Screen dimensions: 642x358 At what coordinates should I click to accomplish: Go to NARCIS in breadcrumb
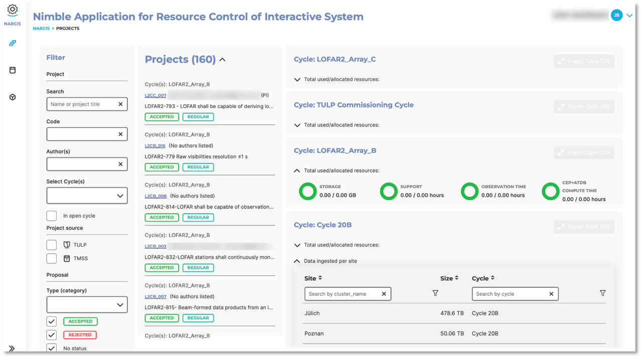click(41, 29)
